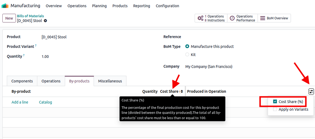The image size is (315, 139).
Task: Click the New button
Action: 9,18
